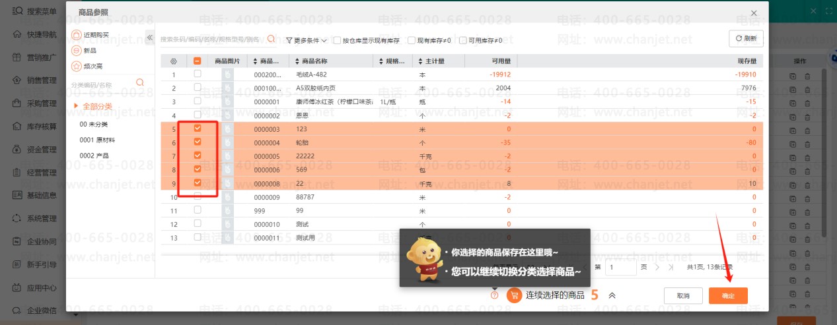Enable 现有库存≠0 checkbox
837x325 pixels.
[x=412, y=40]
